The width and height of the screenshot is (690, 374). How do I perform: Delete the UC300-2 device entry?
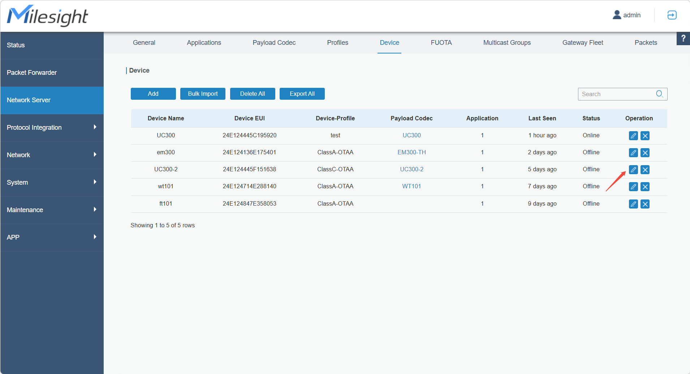coord(645,169)
